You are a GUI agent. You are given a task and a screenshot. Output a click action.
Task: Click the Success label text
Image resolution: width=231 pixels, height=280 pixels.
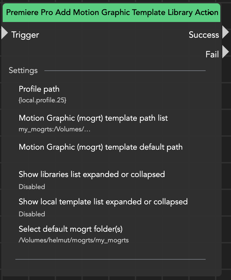click(x=204, y=35)
